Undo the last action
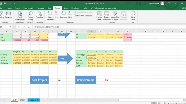This screenshot has width=186, height=104. (x=5, y=3)
